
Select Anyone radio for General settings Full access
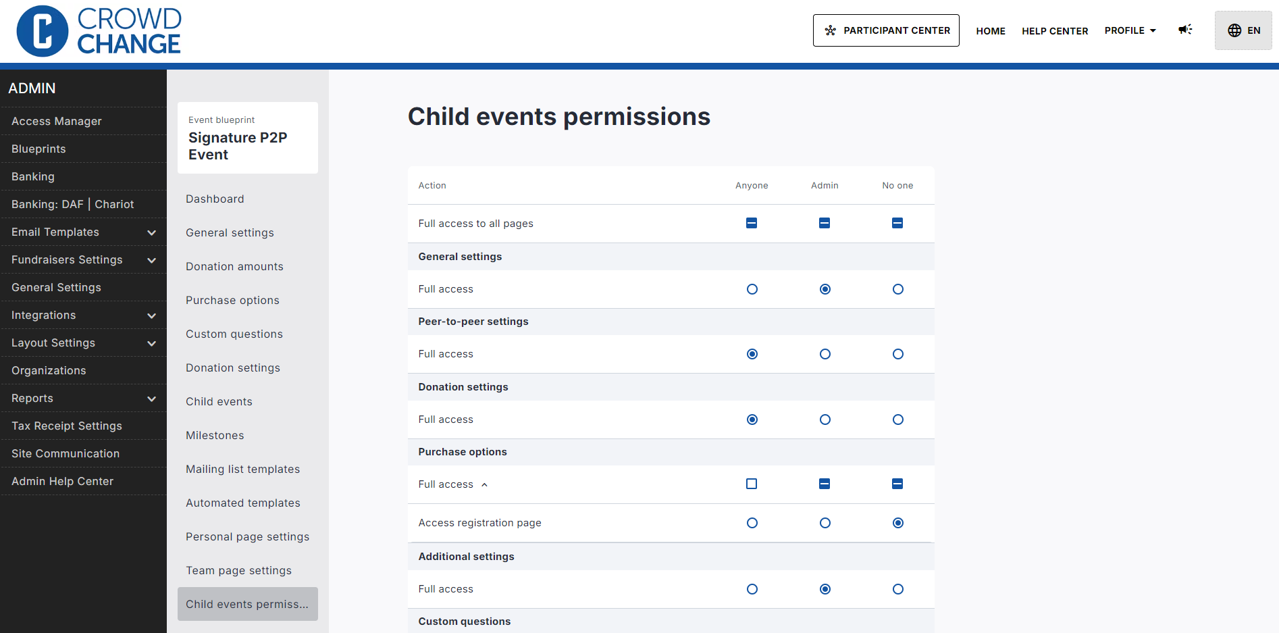[x=752, y=289]
